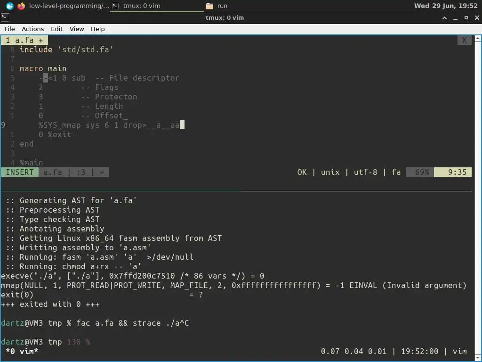Click the +++ exited with 0 +++ line
Image resolution: width=482 pixels, height=362 pixels.
click(x=50, y=304)
